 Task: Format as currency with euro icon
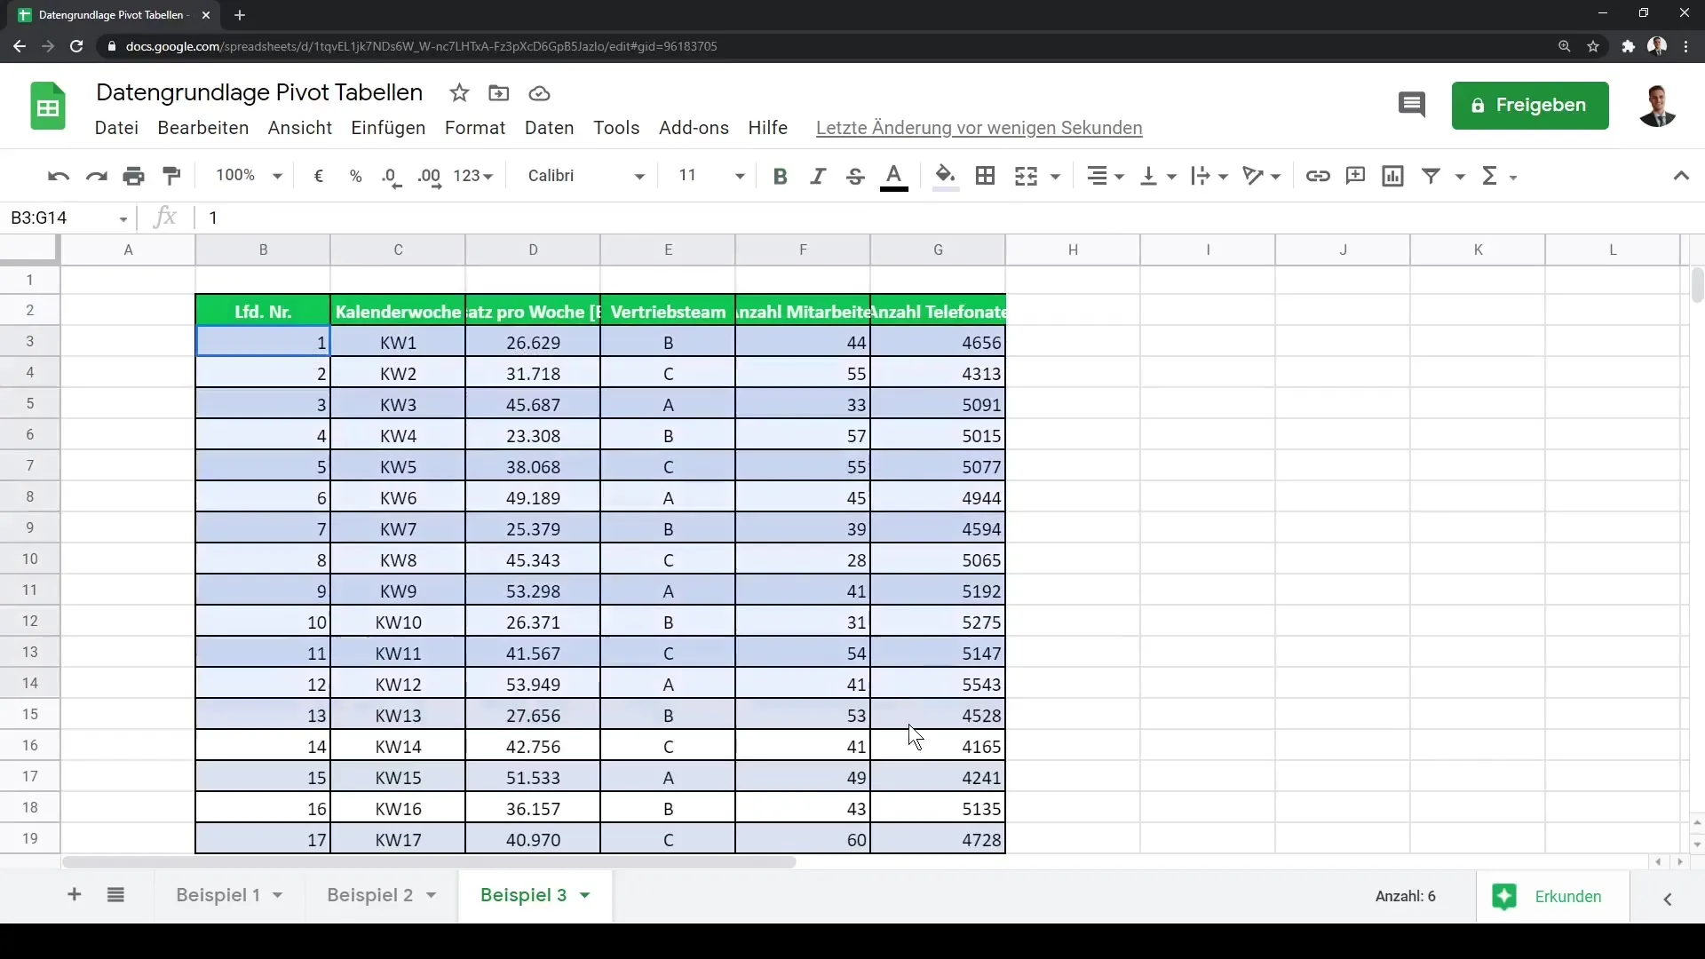pyautogui.click(x=319, y=176)
